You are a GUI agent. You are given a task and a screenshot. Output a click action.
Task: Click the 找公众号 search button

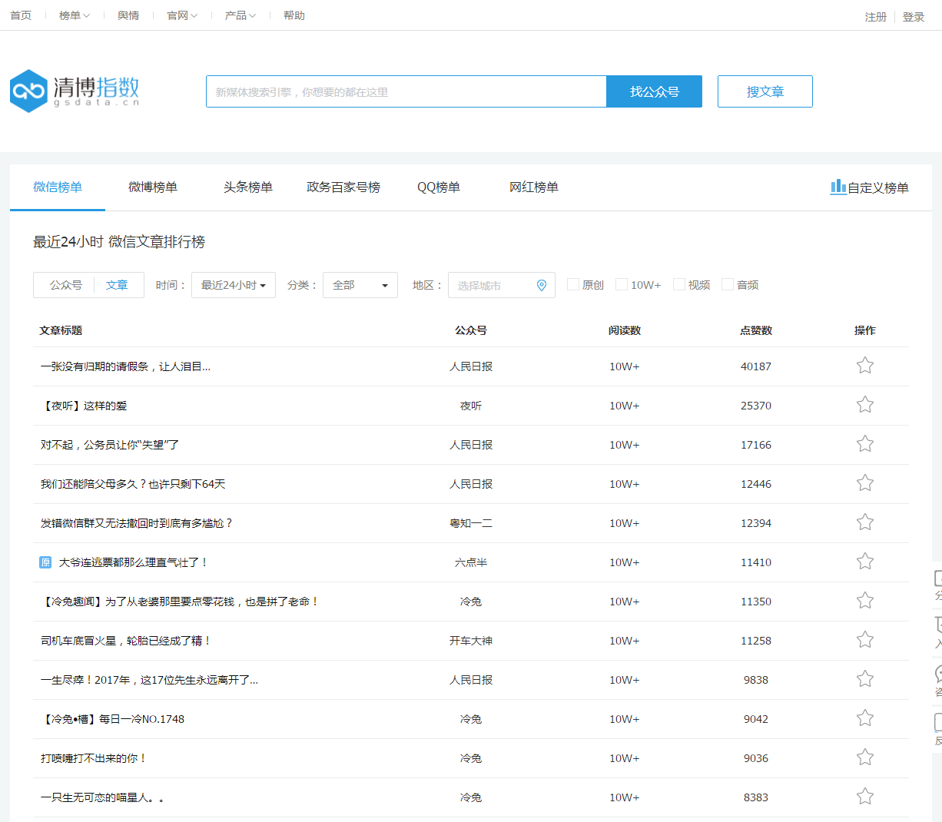655,91
